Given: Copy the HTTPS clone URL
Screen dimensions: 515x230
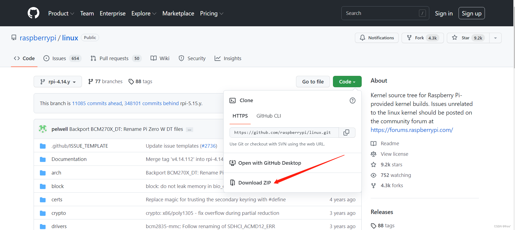Looking at the screenshot, I should pyautogui.click(x=346, y=132).
